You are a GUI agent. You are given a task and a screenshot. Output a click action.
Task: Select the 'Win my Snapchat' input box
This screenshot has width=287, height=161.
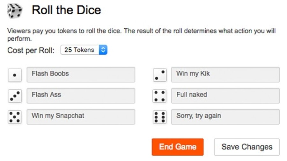[x=81, y=116]
